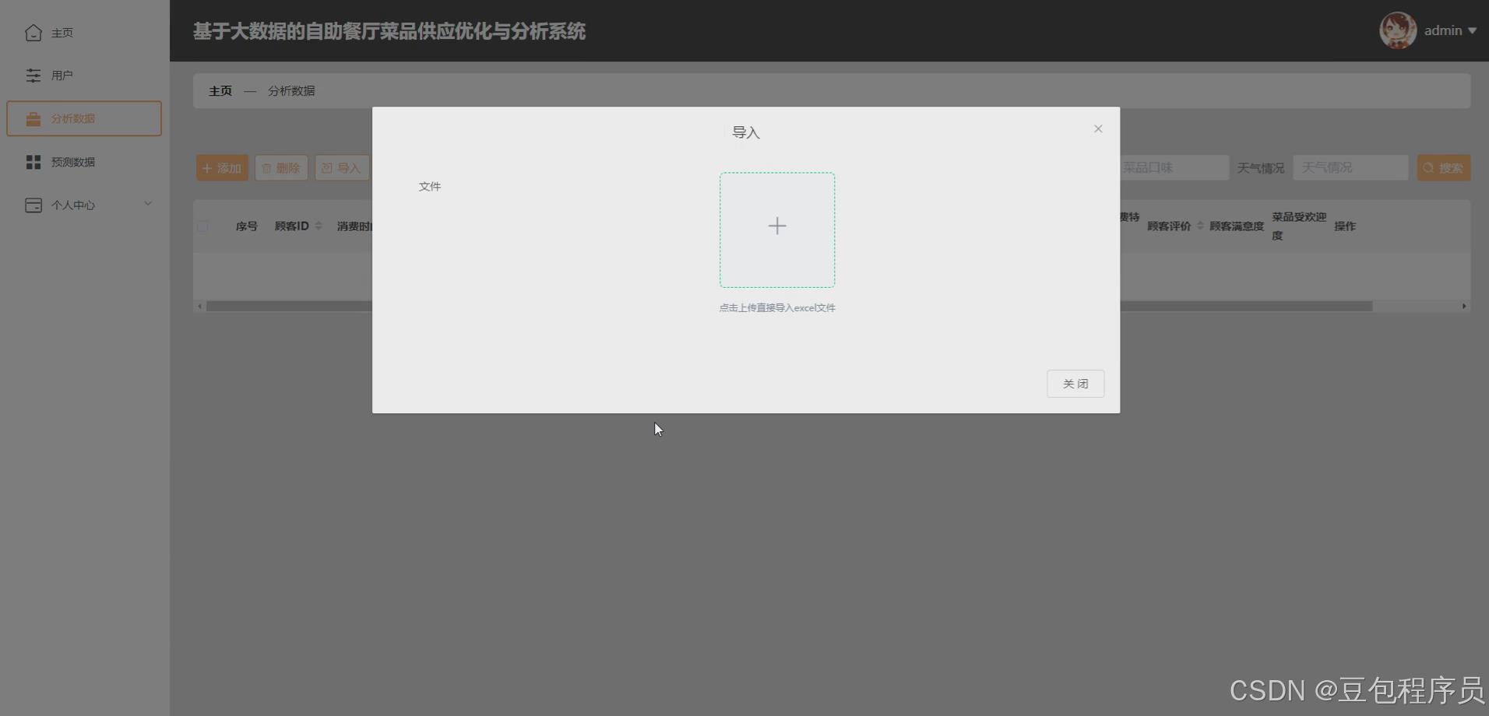Image resolution: width=1489 pixels, height=716 pixels.
Task: Click the trash icon on the 删除 button
Action: (268, 167)
